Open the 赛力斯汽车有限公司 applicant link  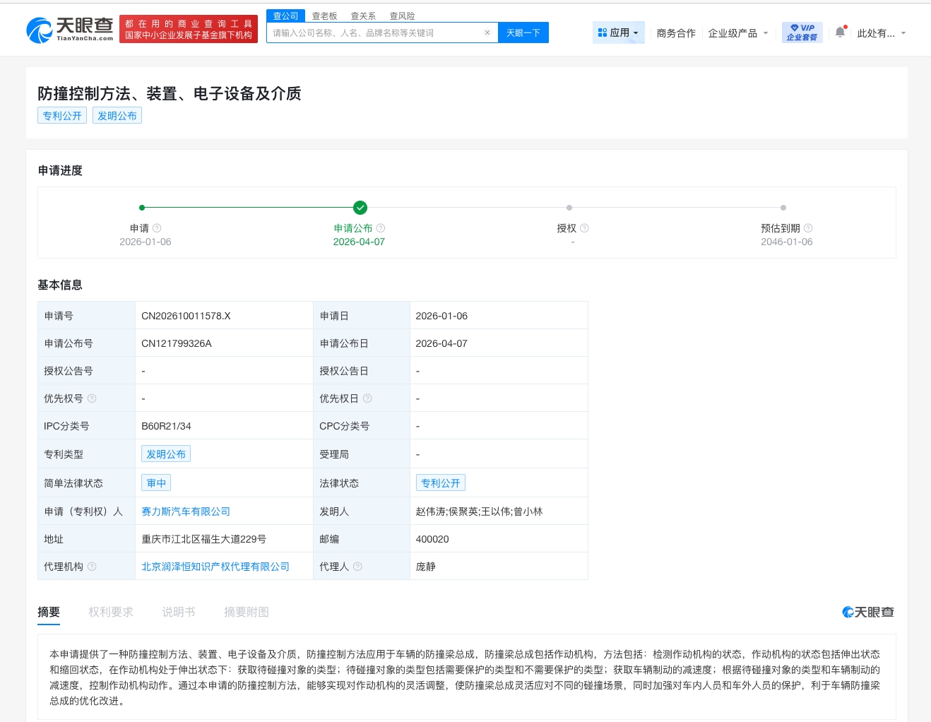(186, 511)
